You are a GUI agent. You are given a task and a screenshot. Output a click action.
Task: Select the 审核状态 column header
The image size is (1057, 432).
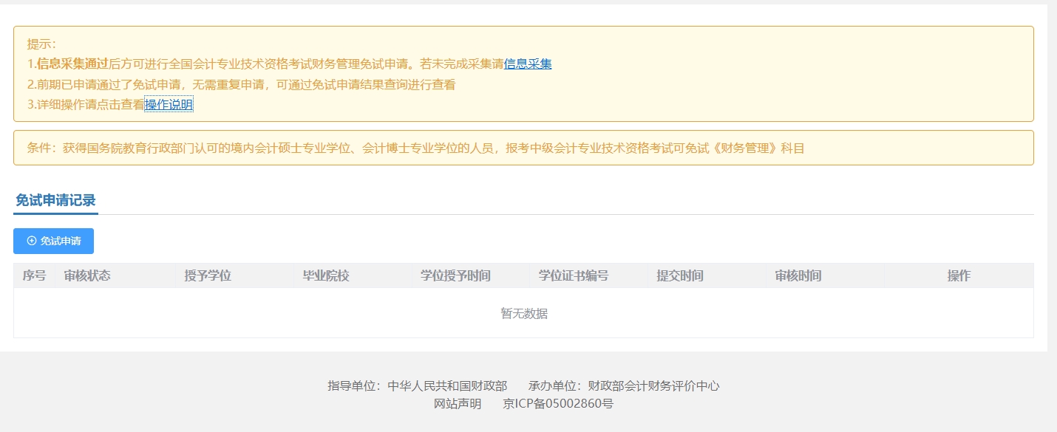point(87,275)
